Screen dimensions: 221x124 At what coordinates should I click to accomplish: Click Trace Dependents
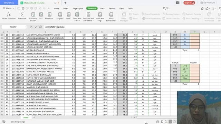(x=151, y=18)
